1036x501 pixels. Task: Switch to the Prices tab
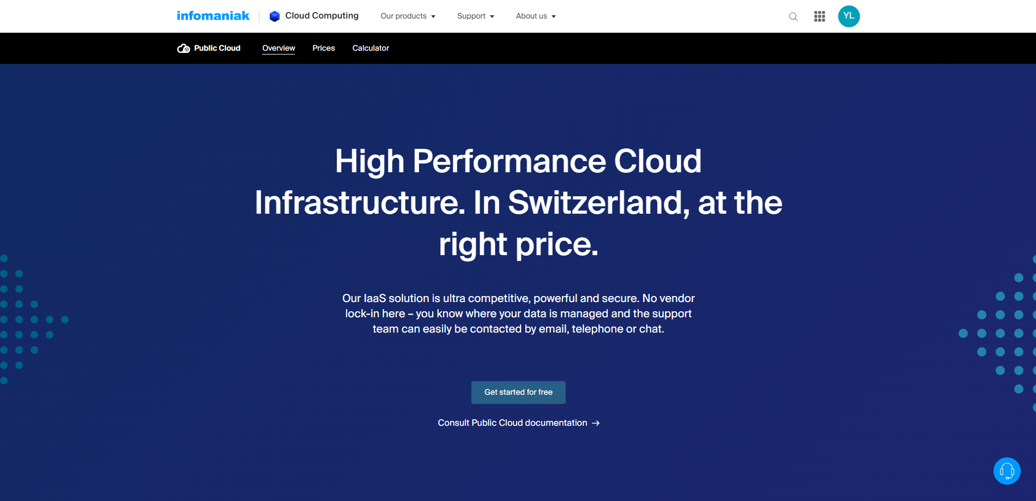[x=324, y=48]
